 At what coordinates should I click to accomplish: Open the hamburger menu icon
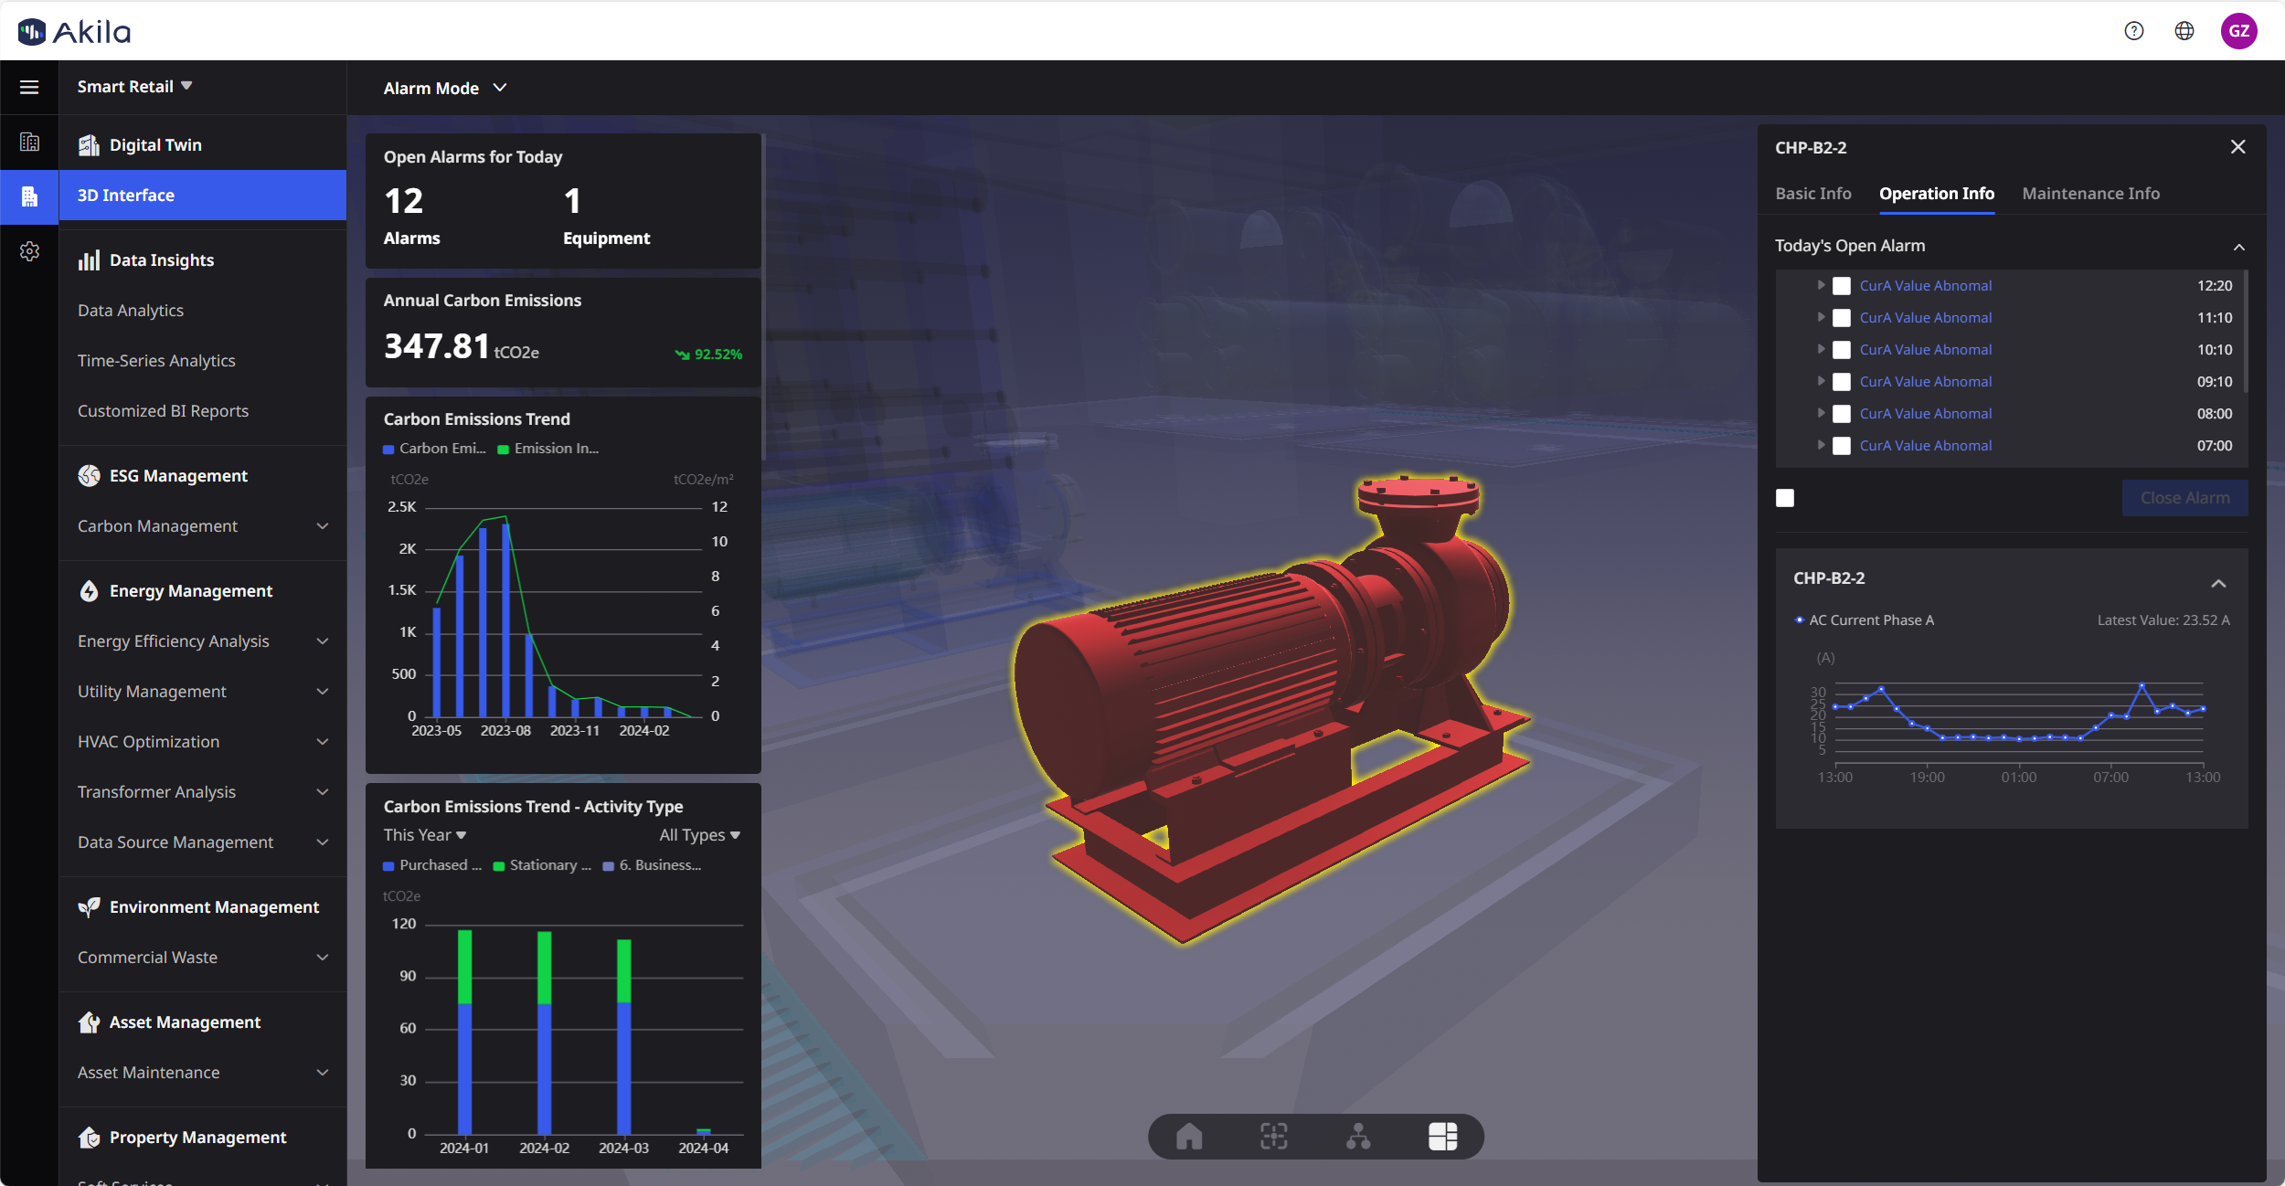(x=29, y=87)
